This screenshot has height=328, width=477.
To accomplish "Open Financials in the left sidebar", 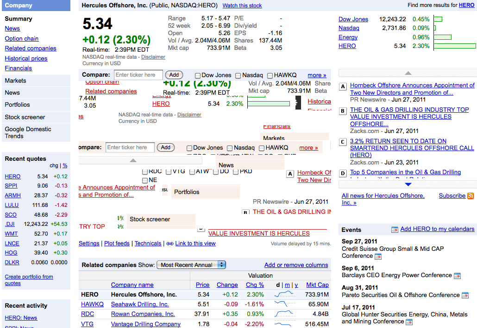I will pos(18,68).
